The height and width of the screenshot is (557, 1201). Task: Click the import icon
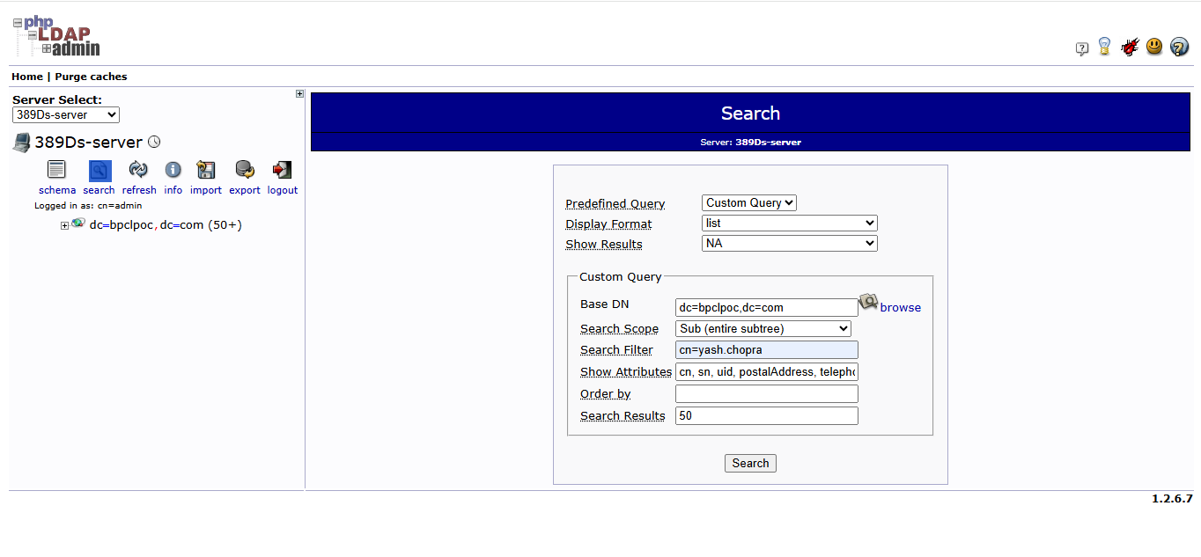click(x=206, y=170)
